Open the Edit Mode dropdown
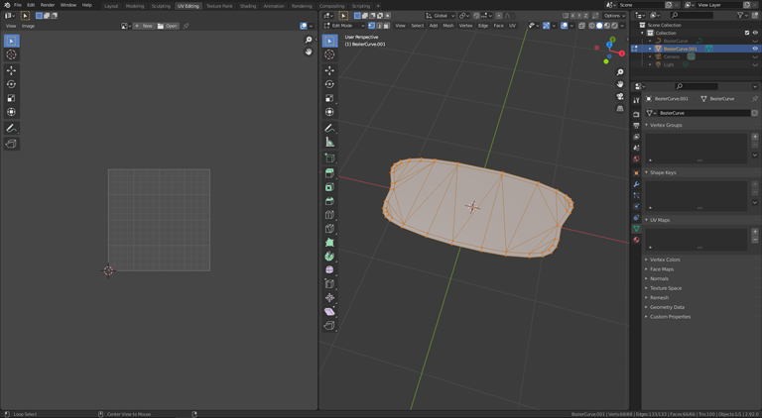Viewport: 762px width, 418px height. tap(344, 26)
